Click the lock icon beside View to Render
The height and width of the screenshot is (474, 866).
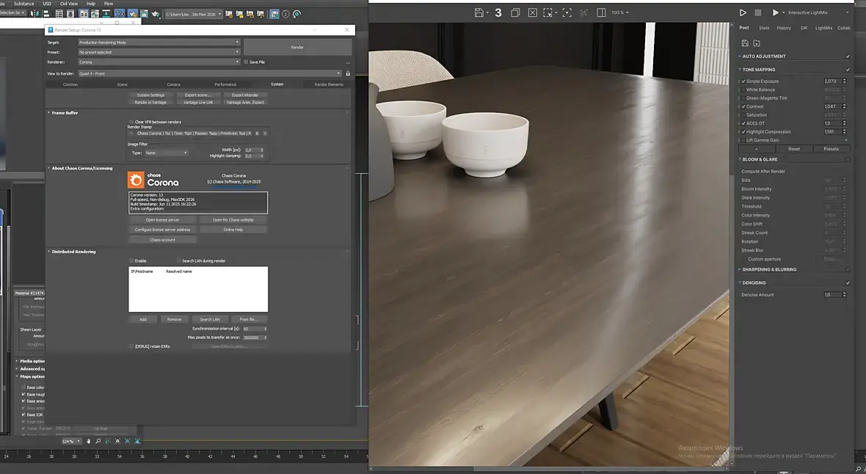(348, 73)
